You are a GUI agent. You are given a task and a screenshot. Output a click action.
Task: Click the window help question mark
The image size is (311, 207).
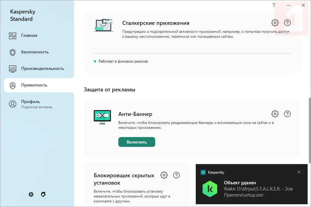point(274,5)
